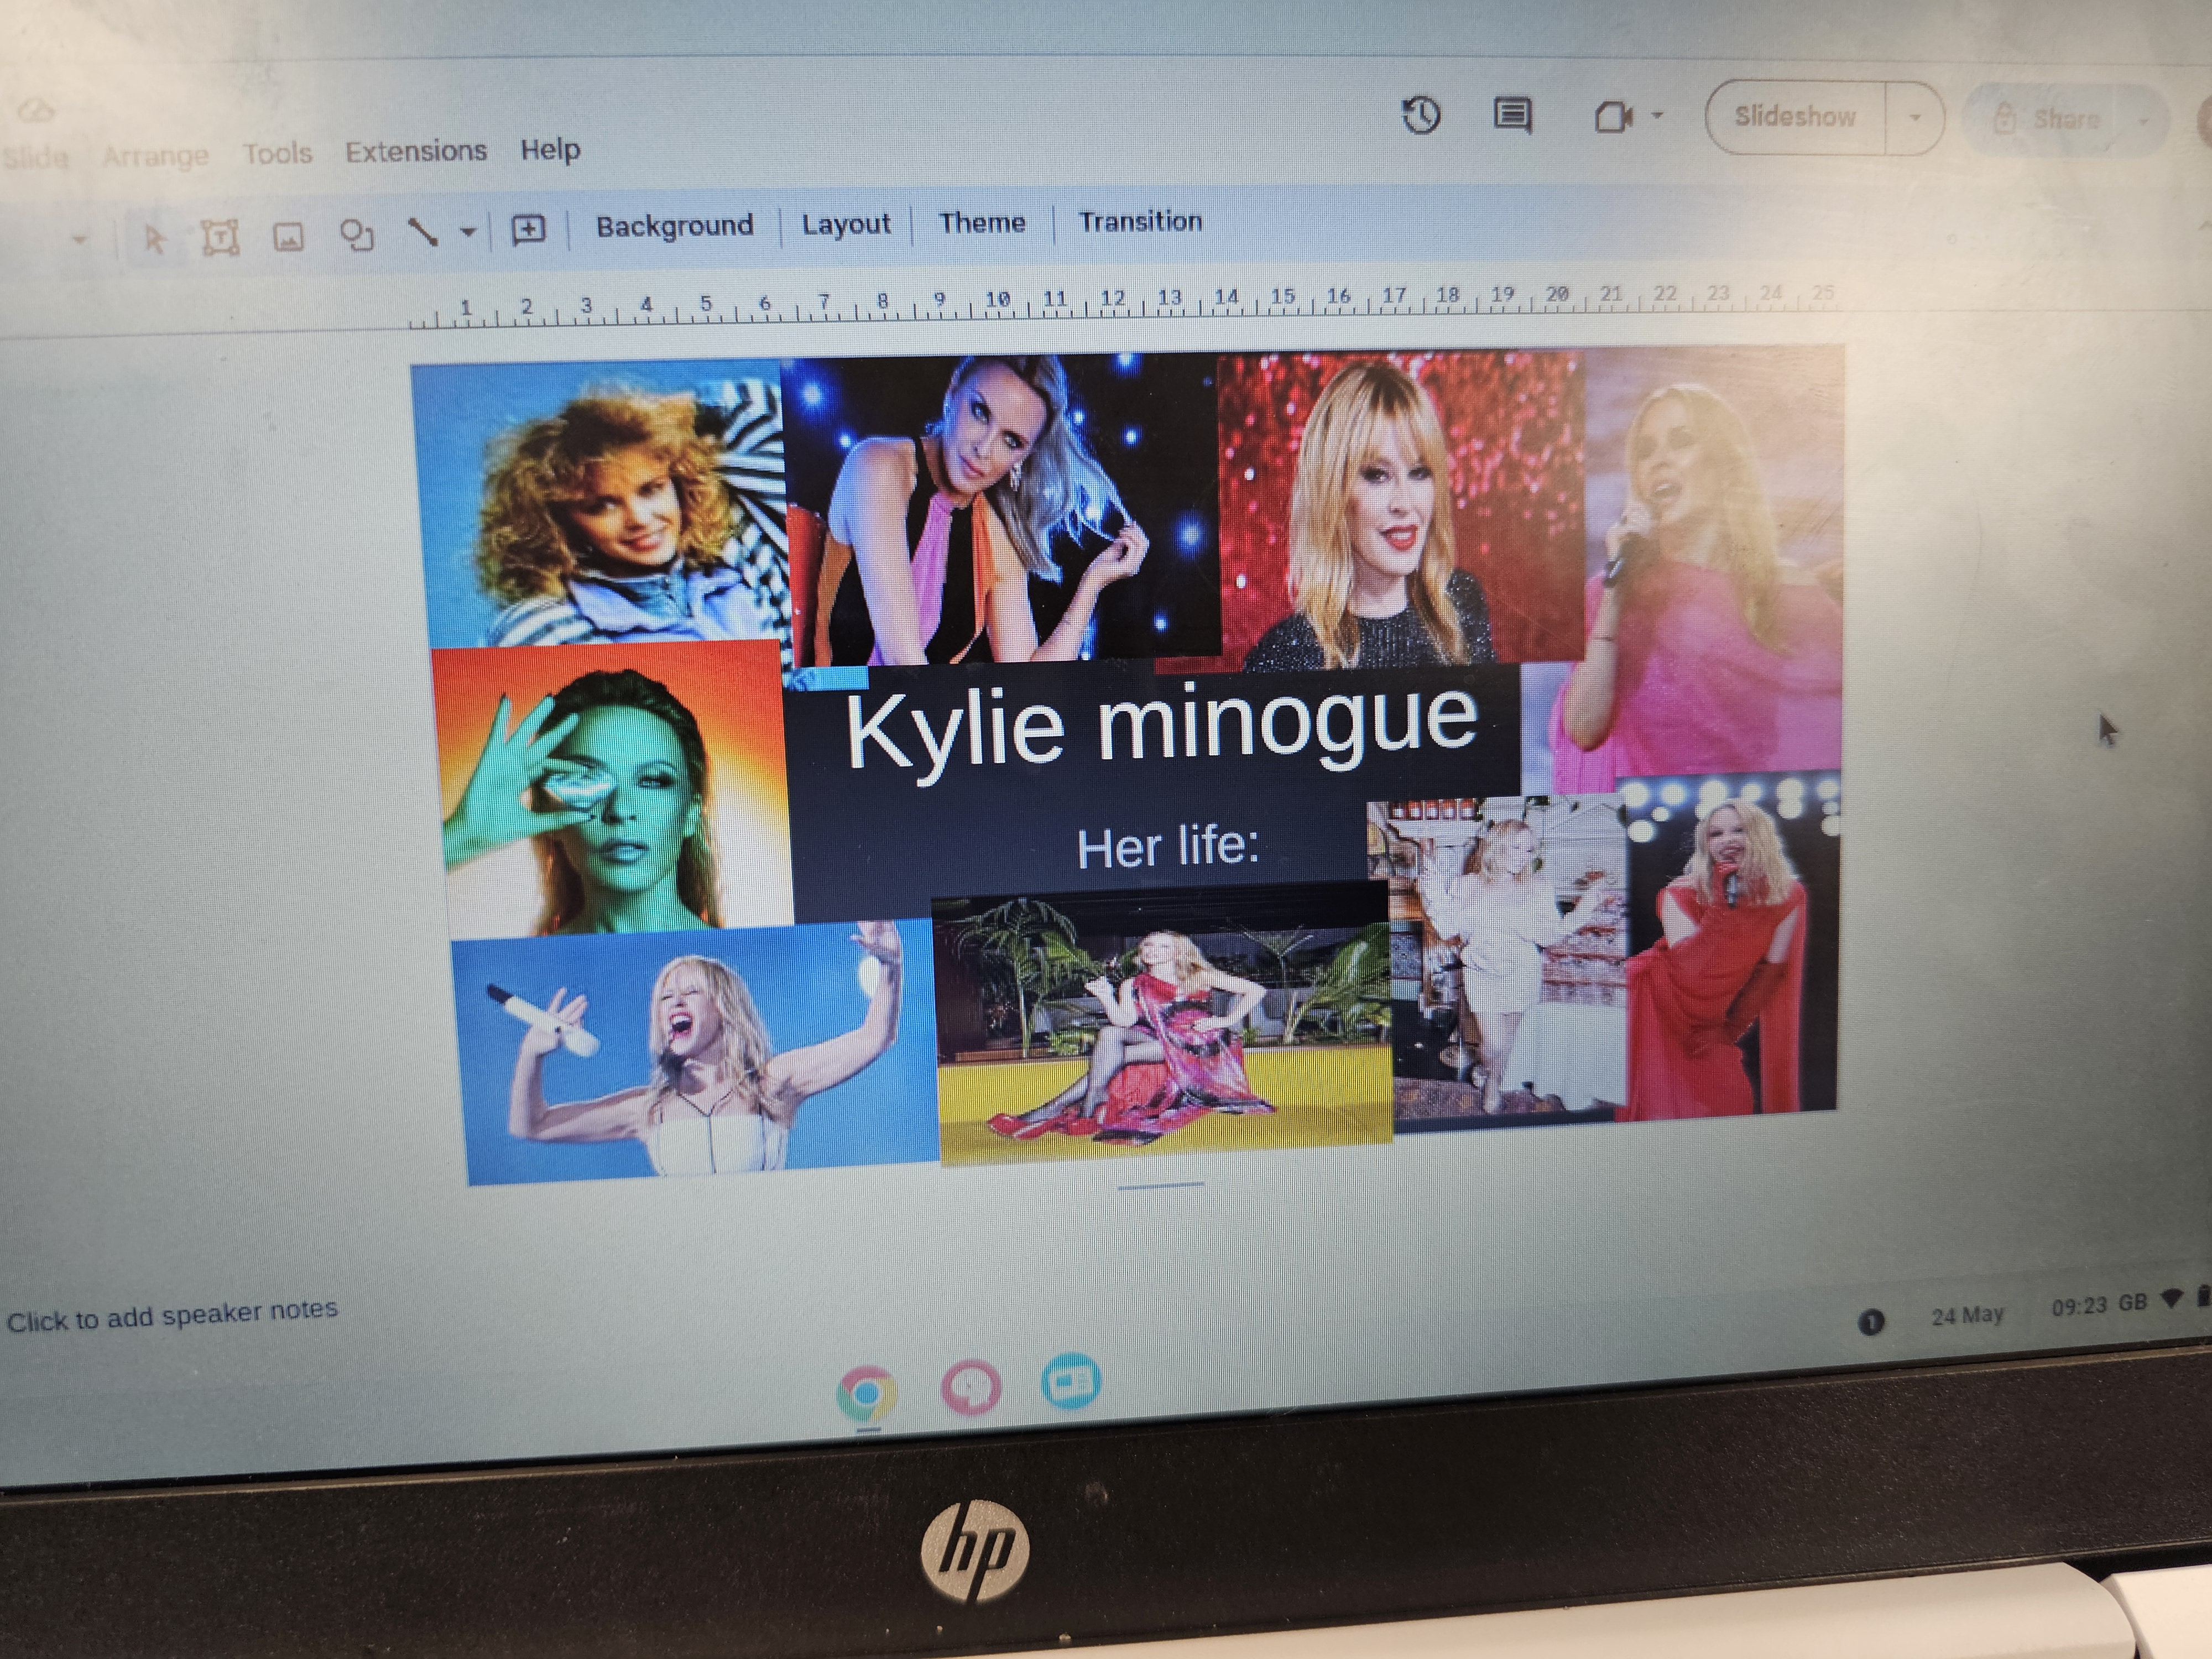Viewport: 2212px width, 1659px height.
Task: Open the blue shelf app icon
Action: [x=1071, y=1381]
